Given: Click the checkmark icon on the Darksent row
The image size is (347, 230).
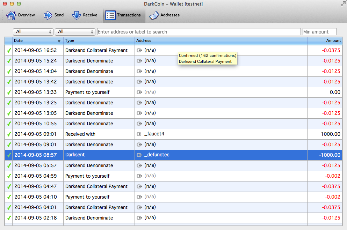Looking at the screenshot, I should point(9,155).
